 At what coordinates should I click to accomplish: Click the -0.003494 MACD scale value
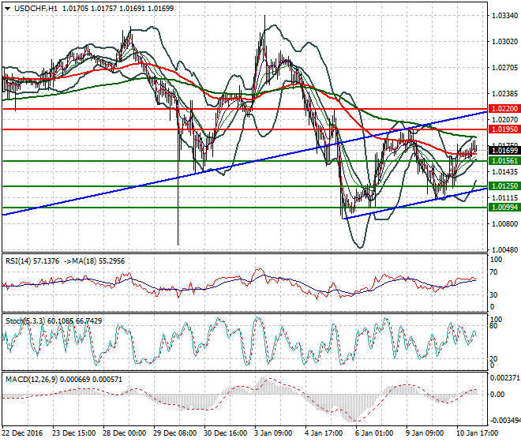(x=504, y=421)
